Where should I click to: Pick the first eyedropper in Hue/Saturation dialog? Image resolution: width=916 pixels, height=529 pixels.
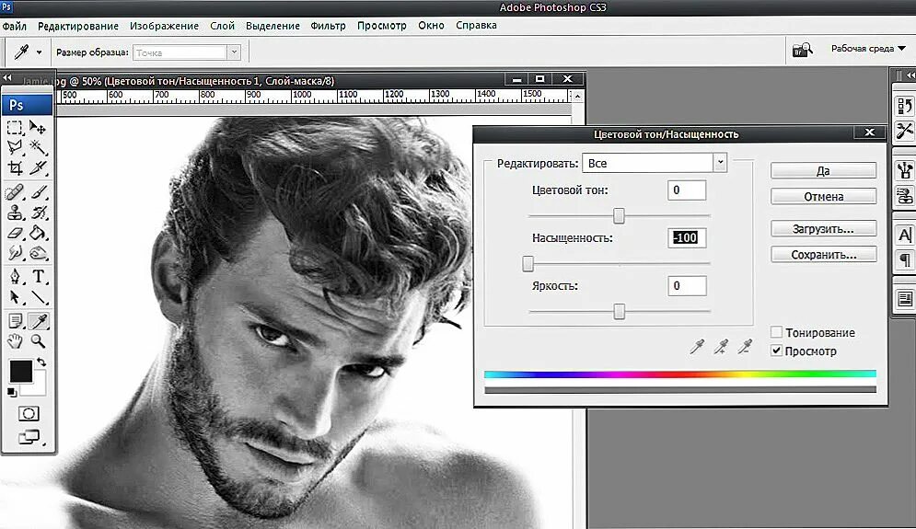pyautogui.click(x=697, y=347)
